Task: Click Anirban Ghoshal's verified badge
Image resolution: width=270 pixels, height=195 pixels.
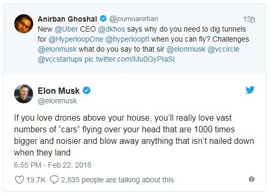Action: click(103, 18)
